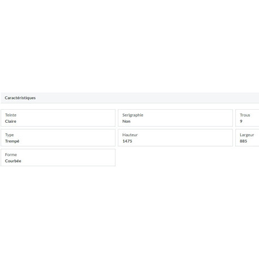Click the Courbée forme value
Image resolution: width=259 pixels, height=259 pixels.
click(13, 161)
